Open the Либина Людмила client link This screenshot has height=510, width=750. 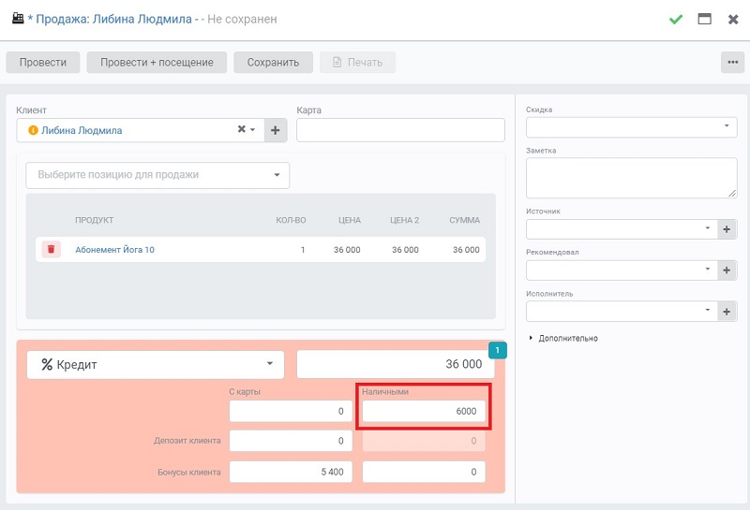click(x=82, y=130)
